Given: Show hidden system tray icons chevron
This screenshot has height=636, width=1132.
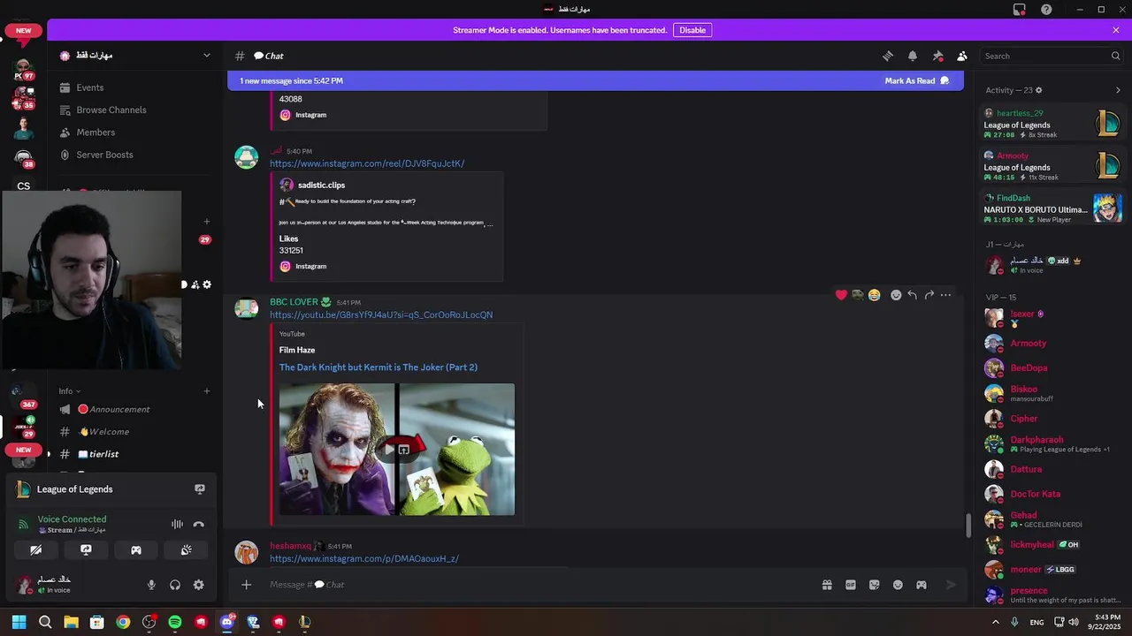Looking at the screenshot, I should pos(995,622).
